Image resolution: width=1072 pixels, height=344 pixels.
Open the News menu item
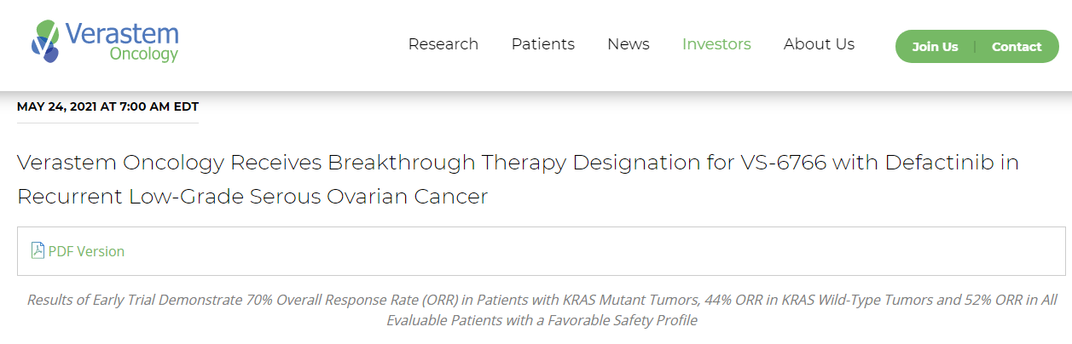pos(628,44)
